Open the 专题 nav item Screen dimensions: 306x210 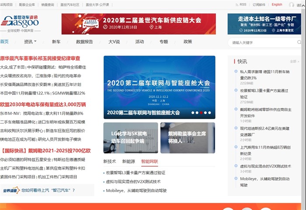point(164,42)
